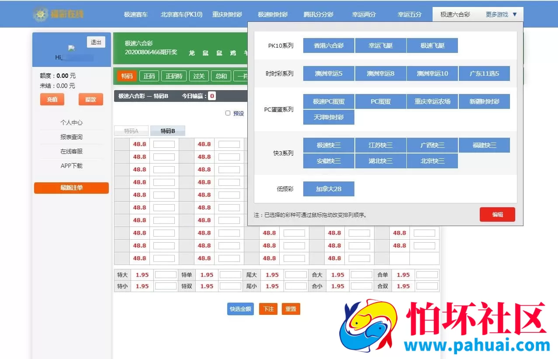Click the 最新注单 latest orders banner

tap(71, 188)
